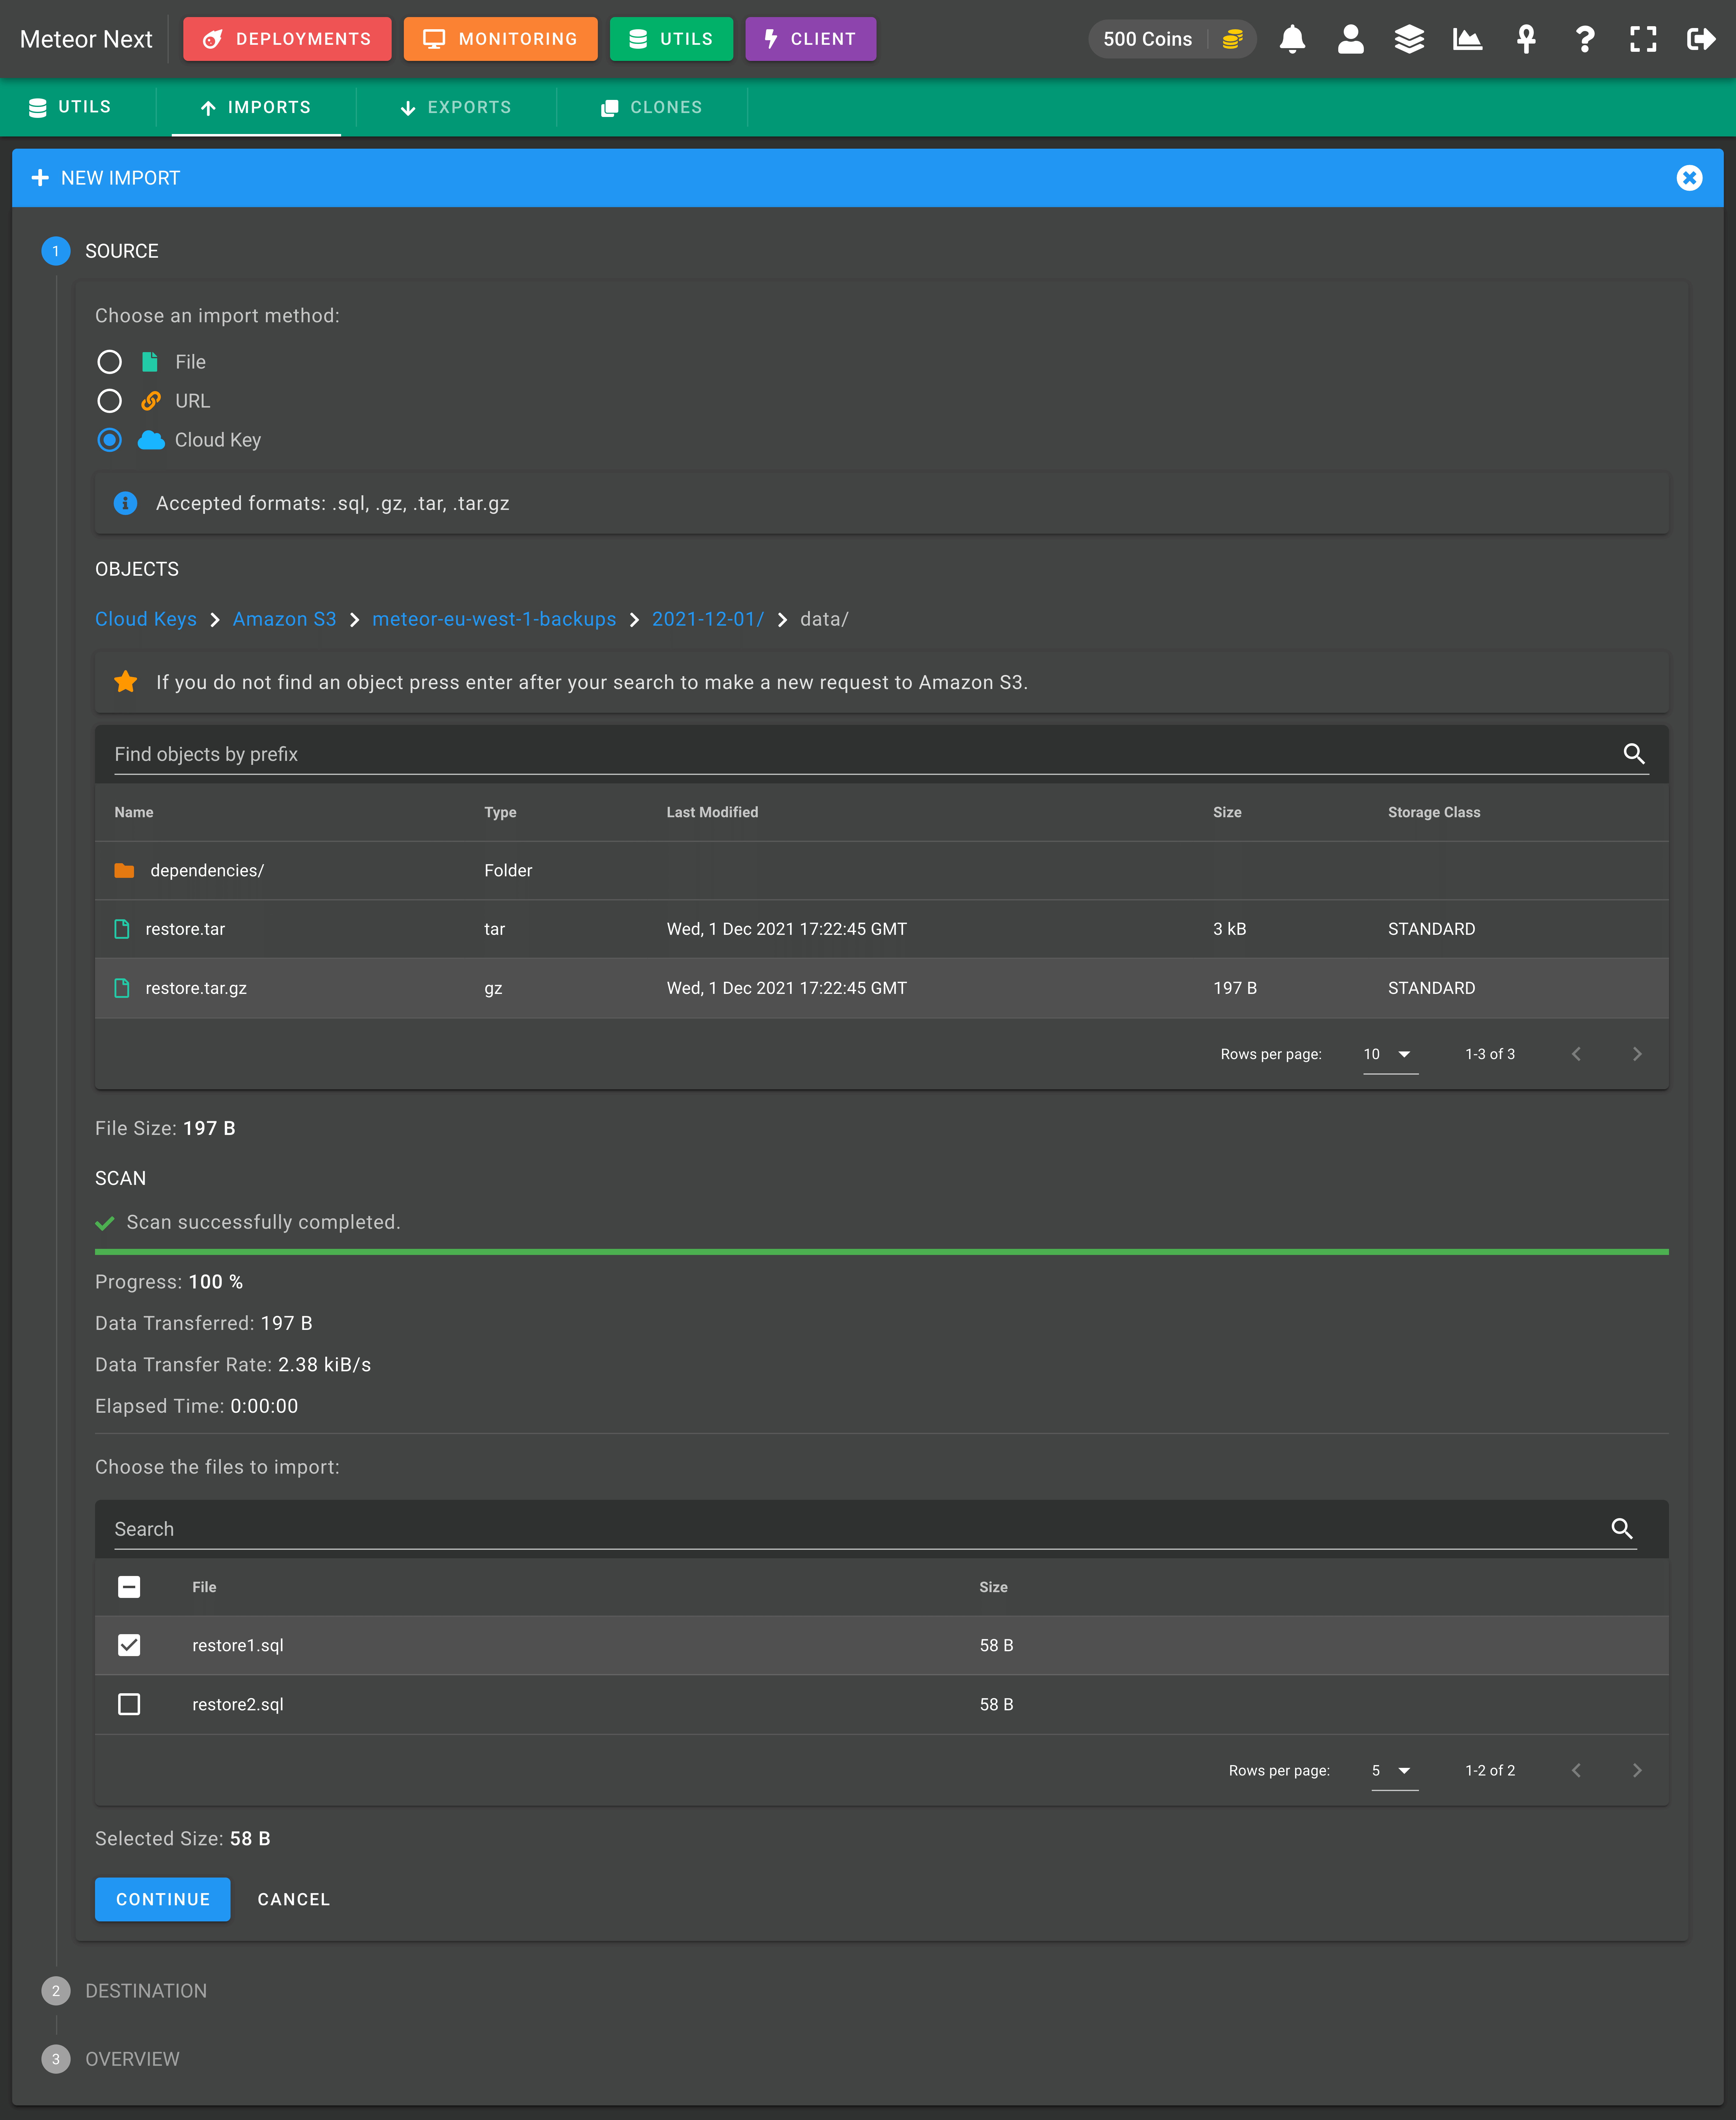Click the green file icon next to File
The width and height of the screenshot is (1736, 2120).
150,362
